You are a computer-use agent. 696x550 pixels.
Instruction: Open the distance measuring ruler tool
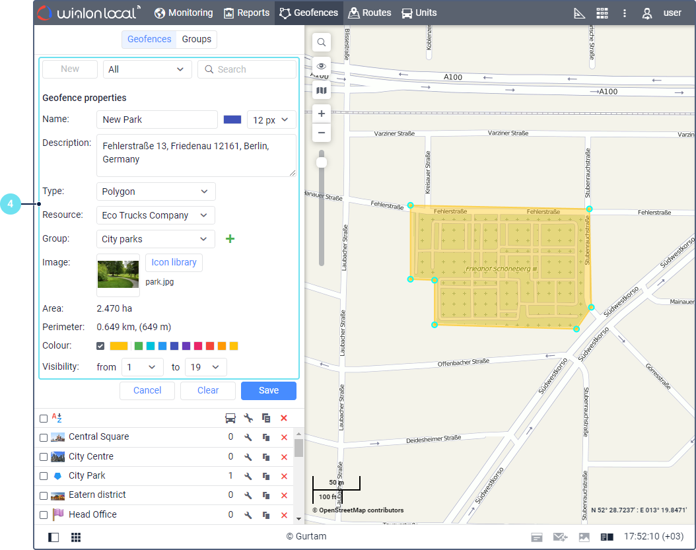coord(579,13)
